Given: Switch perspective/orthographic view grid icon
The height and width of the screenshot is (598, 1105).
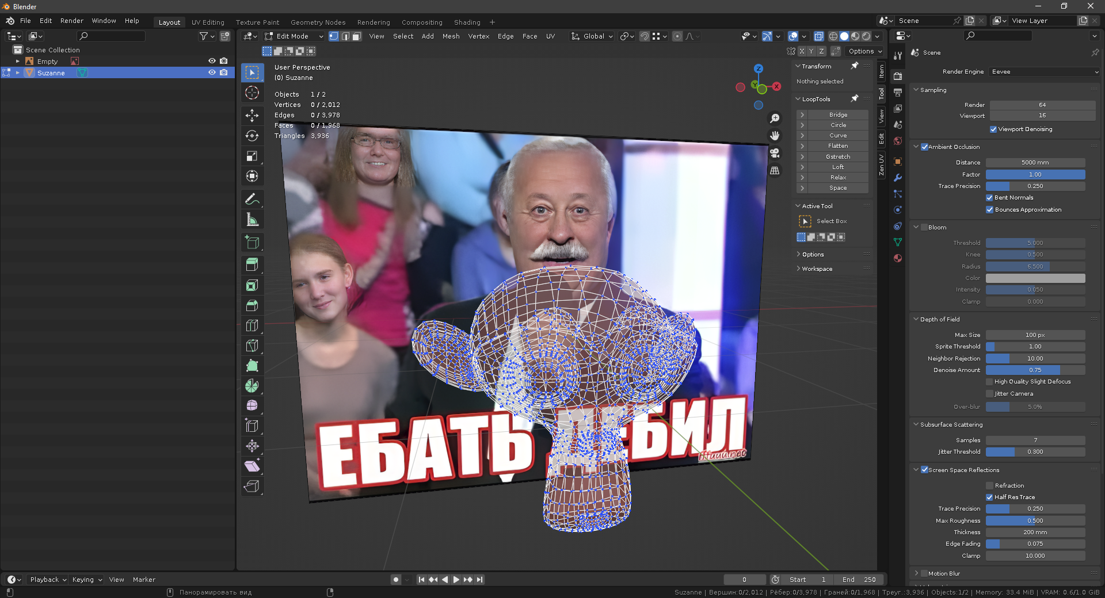Looking at the screenshot, I should tap(775, 170).
